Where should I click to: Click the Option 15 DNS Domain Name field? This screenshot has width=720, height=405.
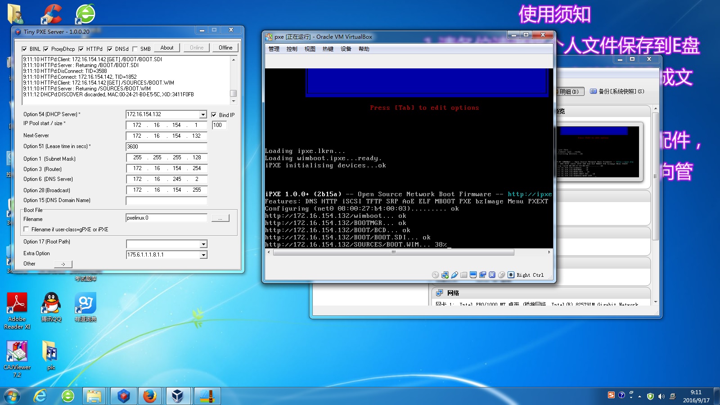pyautogui.click(x=166, y=201)
